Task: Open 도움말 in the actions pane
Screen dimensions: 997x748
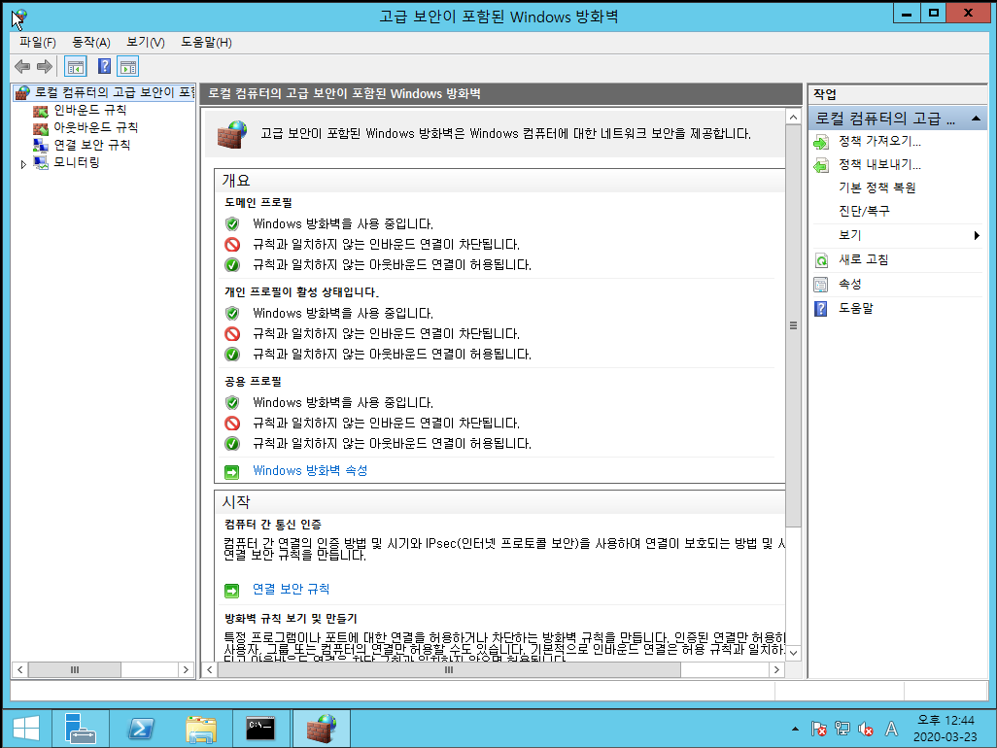Action: click(856, 308)
